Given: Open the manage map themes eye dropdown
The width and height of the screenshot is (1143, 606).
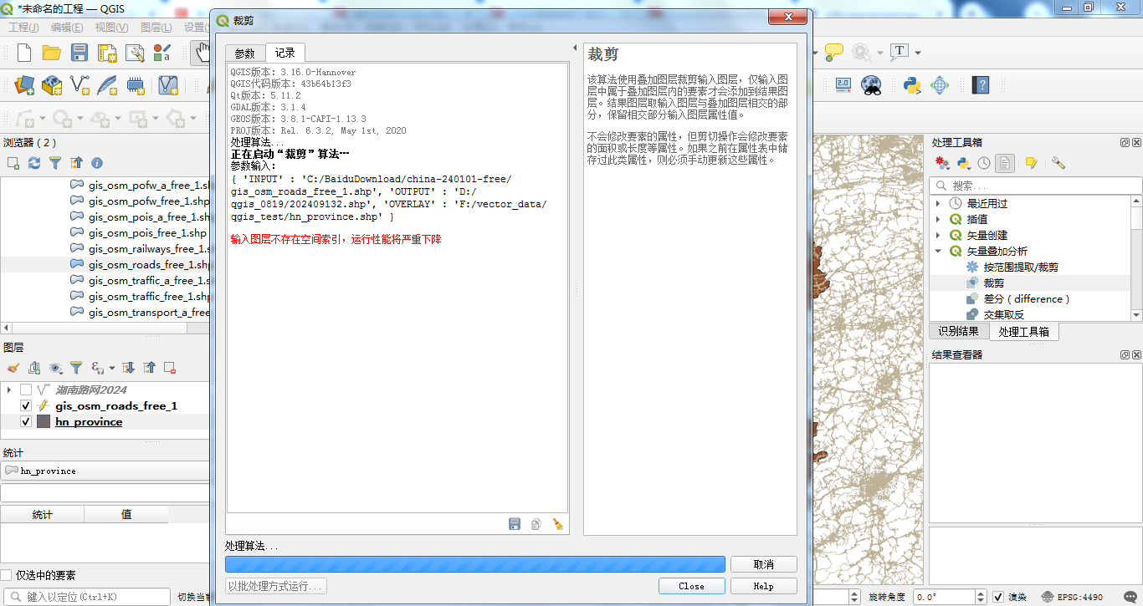Looking at the screenshot, I should tap(57, 368).
